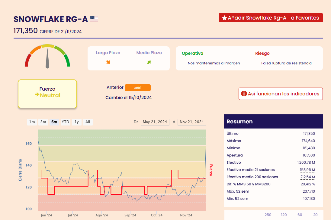The width and height of the screenshot is (331, 220).
Task: Click the 212,54 M average volume value
Action: click(x=307, y=177)
